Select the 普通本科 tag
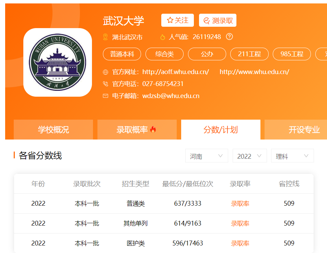 tap(122, 54)
